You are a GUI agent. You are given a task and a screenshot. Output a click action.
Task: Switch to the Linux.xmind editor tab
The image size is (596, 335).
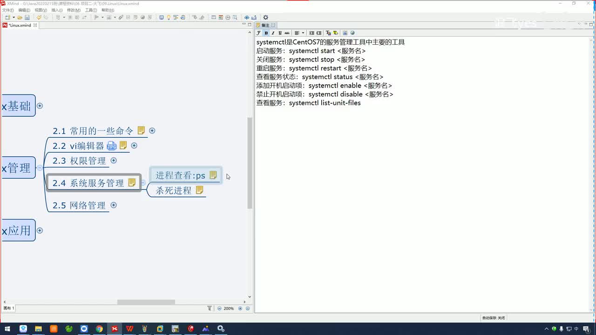[x=20, y=25]
